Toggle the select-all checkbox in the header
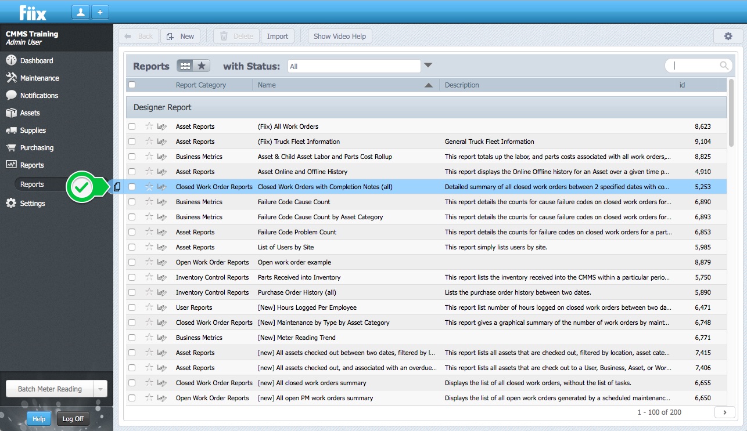The image size is (747, 431). tap(132, 85)
